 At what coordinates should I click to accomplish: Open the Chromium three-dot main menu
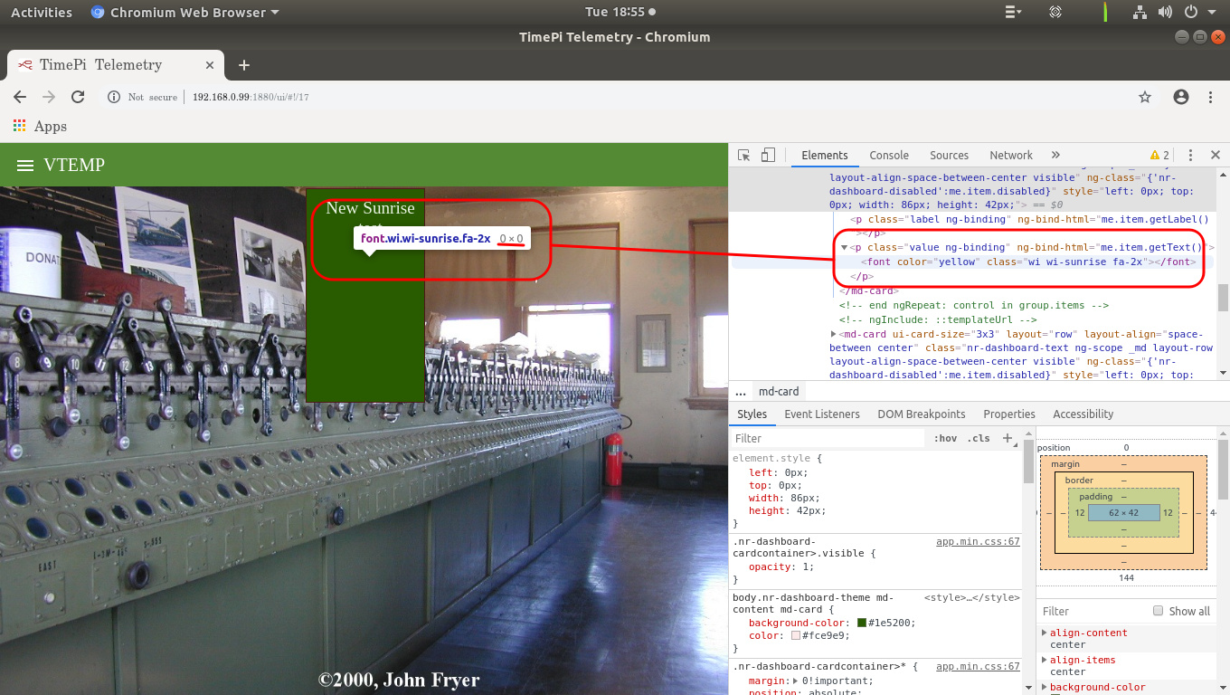click(1211, 97)
